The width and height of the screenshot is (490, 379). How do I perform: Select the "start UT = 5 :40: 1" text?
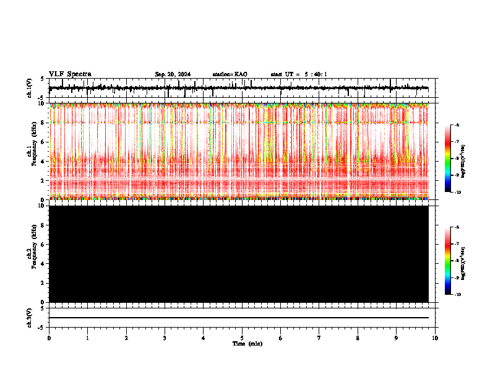pyautogui.click(x=299, y=74)
